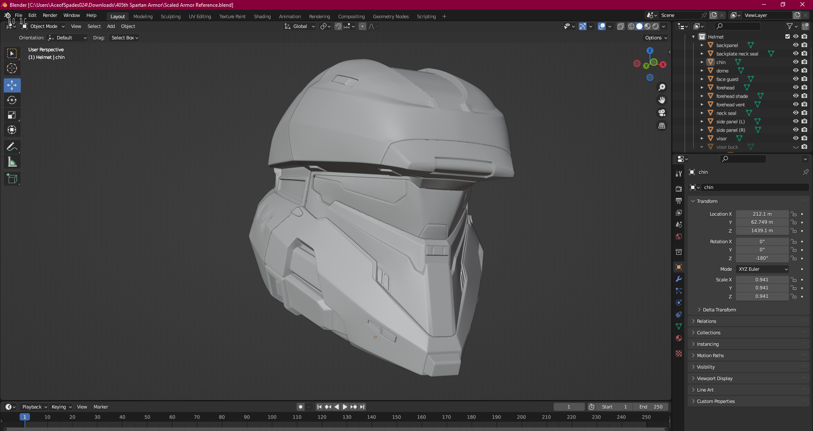Expand the forehead object in outliner

point(702,87)
